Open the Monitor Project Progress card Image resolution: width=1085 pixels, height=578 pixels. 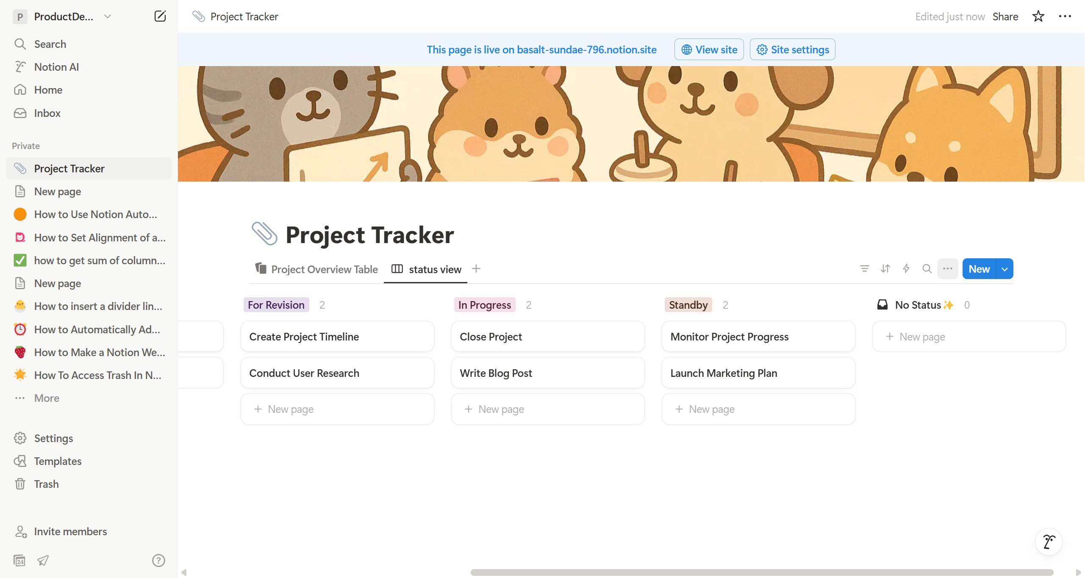tap(758, 337)
